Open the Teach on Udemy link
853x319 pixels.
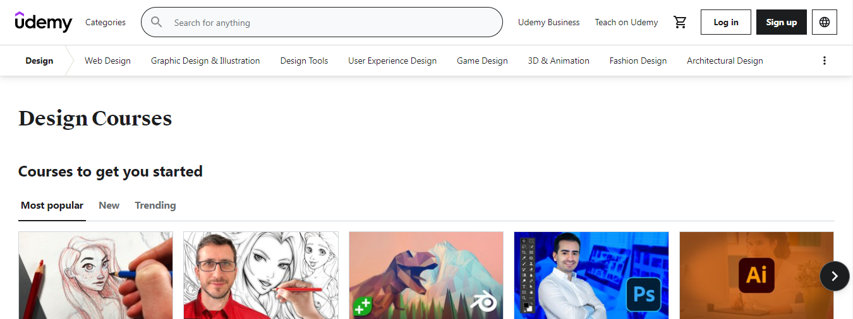click(x=626, y=22)
